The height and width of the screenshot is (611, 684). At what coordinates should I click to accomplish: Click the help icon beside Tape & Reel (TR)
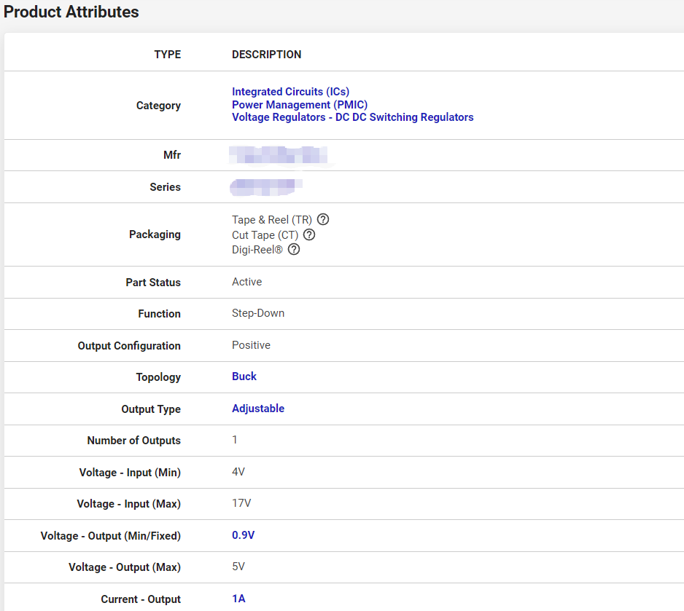click(x=323, y=220)
